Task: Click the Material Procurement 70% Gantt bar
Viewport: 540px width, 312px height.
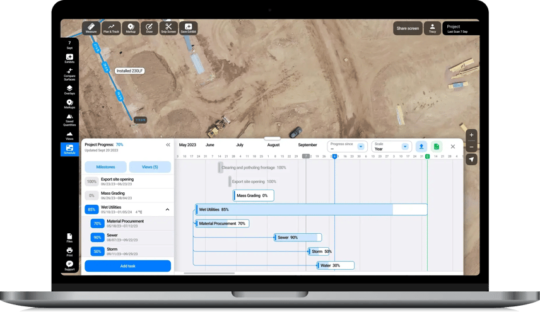Action: [222, 224]
